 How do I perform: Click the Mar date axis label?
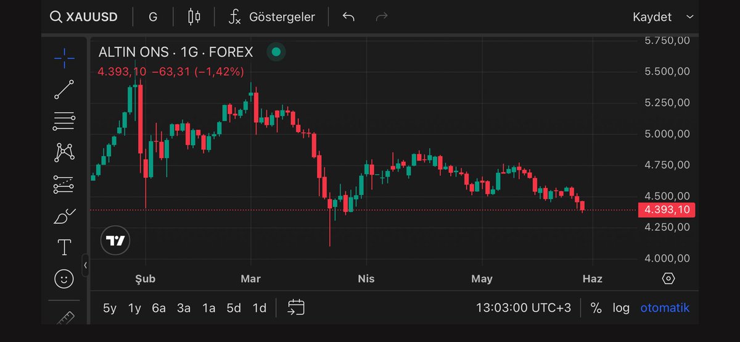click(x=250, y=278)
